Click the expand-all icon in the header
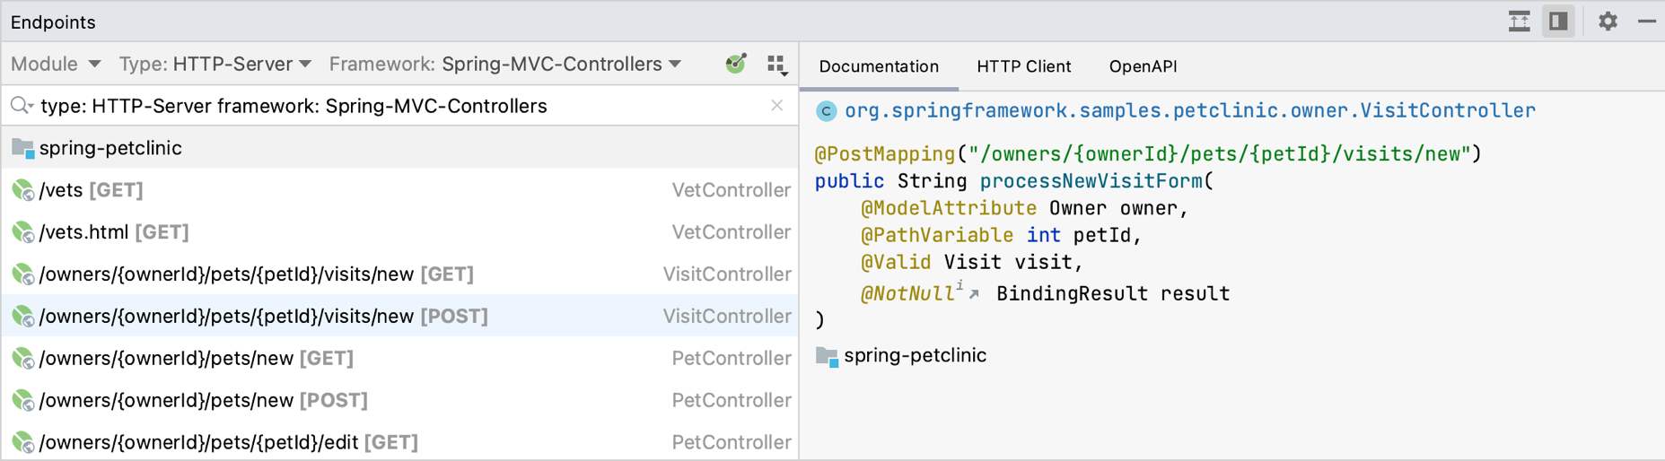This screenshot has height=461, width=1665. coord(1519,22)
